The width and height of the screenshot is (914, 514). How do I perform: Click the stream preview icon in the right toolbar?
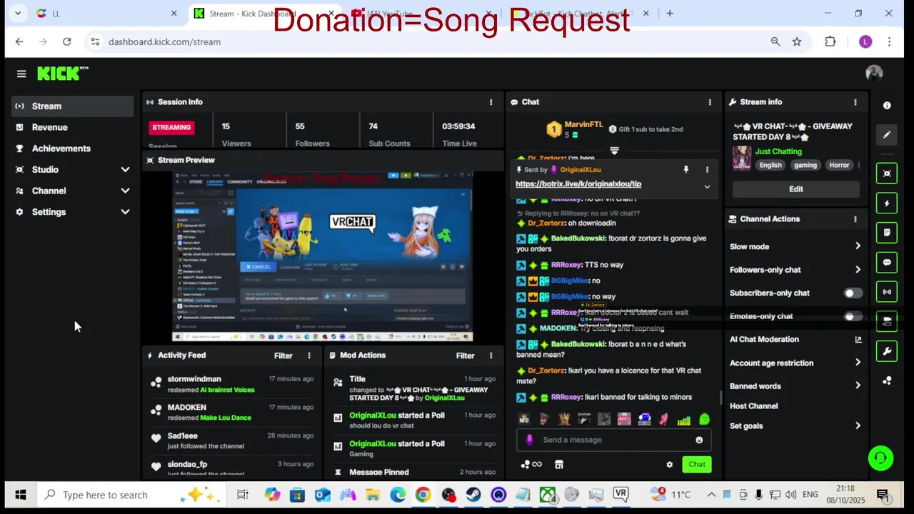pyautogui.click(x=887, y=173)
